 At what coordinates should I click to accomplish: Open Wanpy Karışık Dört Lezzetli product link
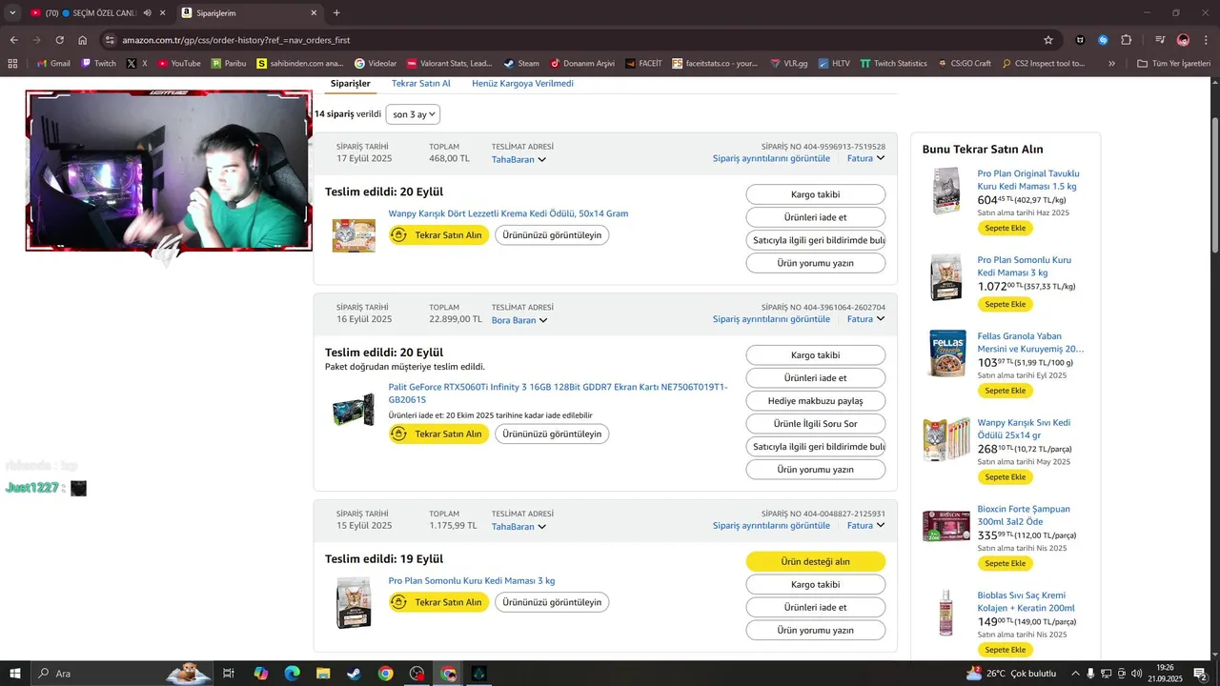508,213
